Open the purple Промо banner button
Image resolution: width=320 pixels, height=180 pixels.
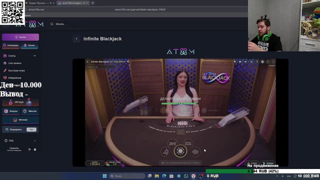pos(20,37)
